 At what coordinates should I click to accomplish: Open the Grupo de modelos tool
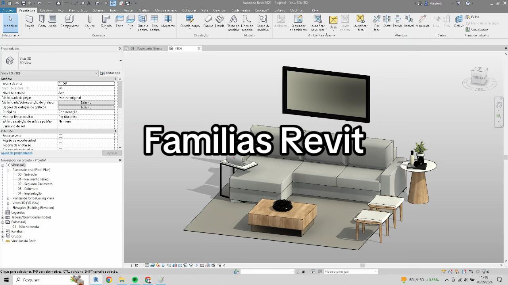263,23
